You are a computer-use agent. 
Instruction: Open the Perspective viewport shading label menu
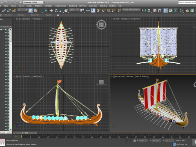pyautogui.click(x=142, y=76)
